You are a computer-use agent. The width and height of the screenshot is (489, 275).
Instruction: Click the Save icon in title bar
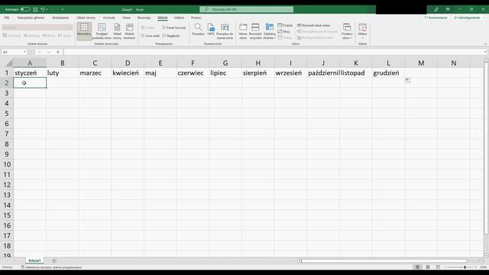[x=35, y=9]
